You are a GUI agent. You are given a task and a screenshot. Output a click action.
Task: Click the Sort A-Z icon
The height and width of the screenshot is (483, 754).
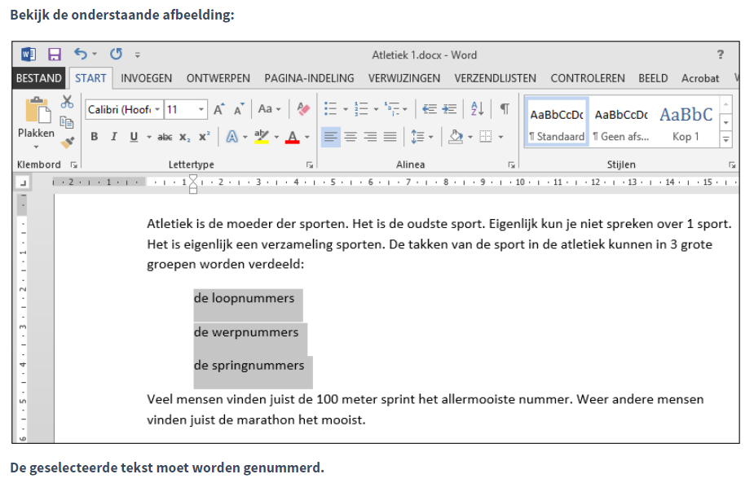coord(478,109)
